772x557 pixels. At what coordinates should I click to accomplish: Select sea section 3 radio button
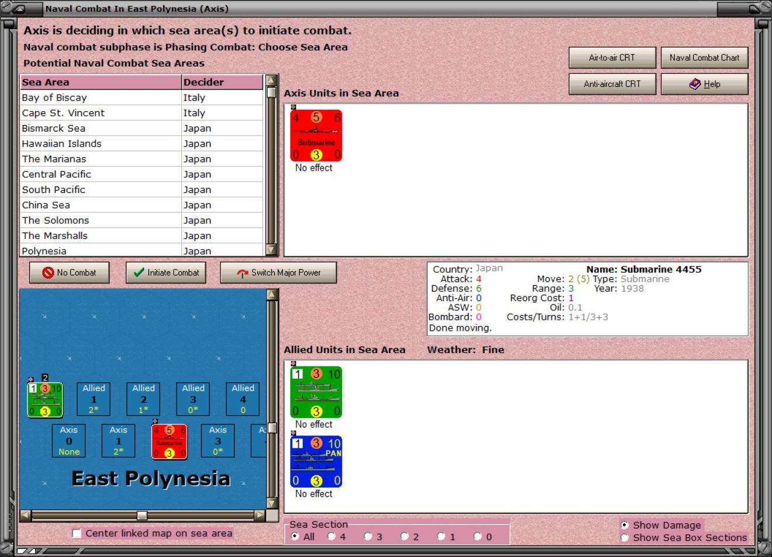[x=368, y=537]
